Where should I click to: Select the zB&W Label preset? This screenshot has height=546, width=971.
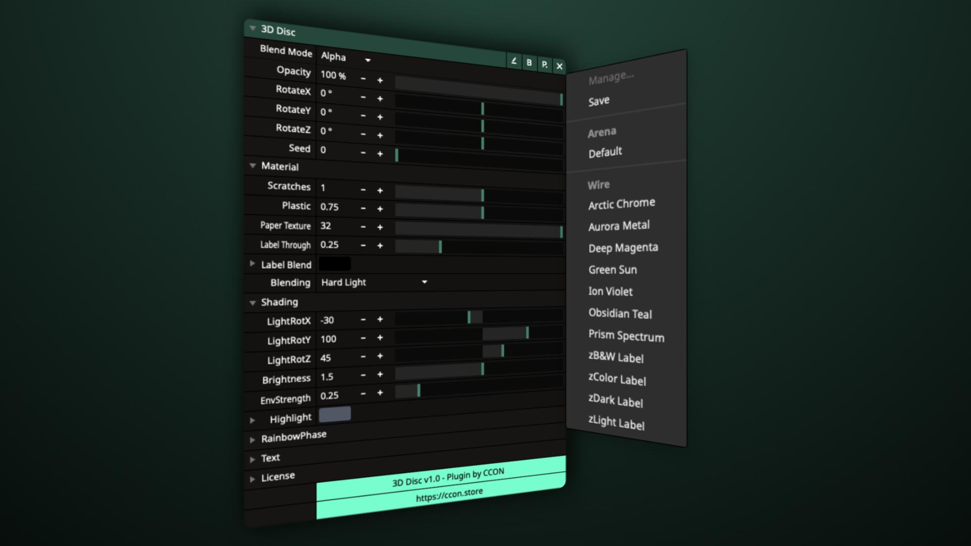pos(616,357)
